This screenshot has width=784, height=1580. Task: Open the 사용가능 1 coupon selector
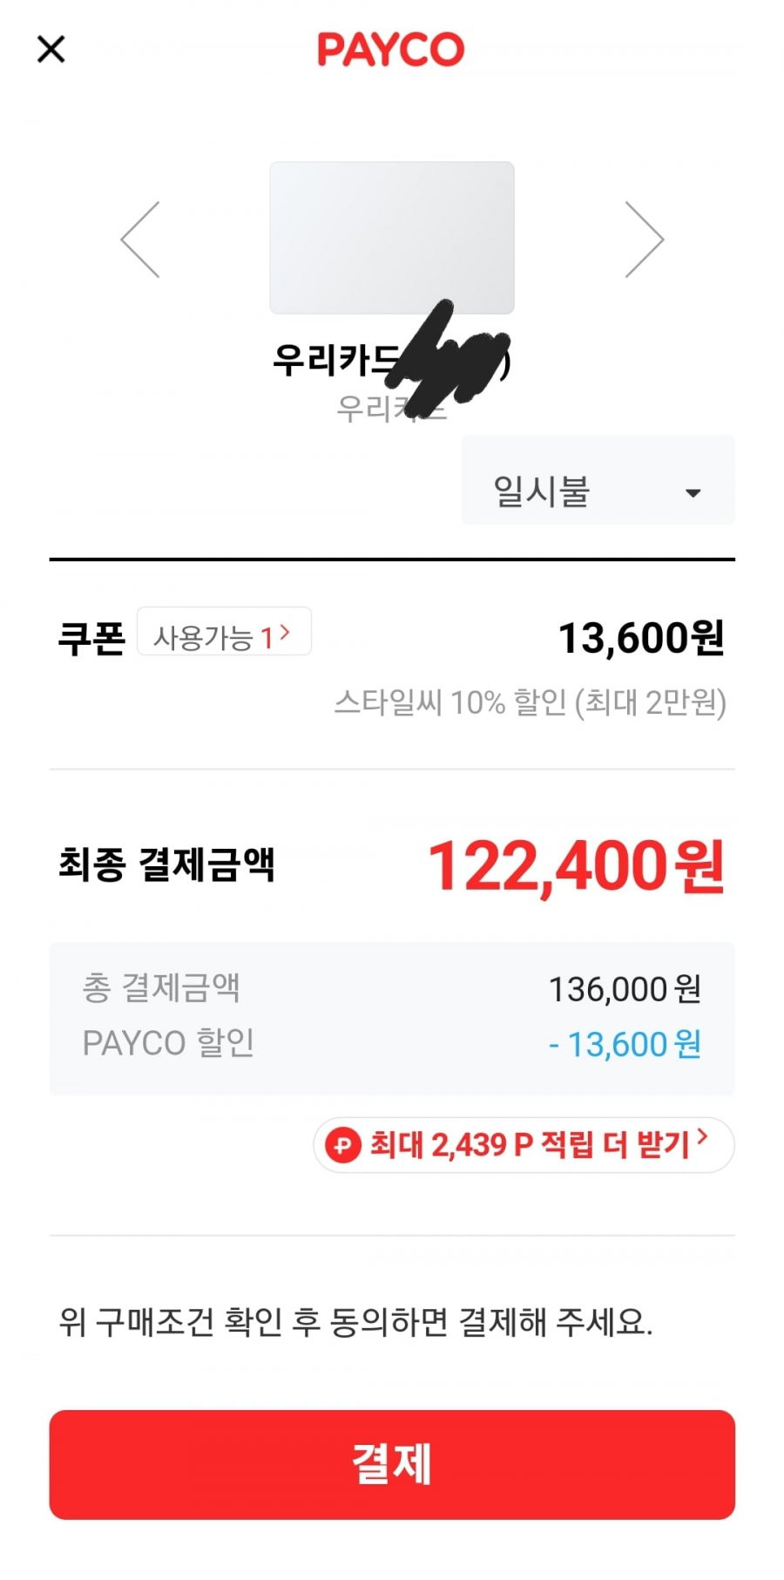pyautogui.click(x=224, y=631)
